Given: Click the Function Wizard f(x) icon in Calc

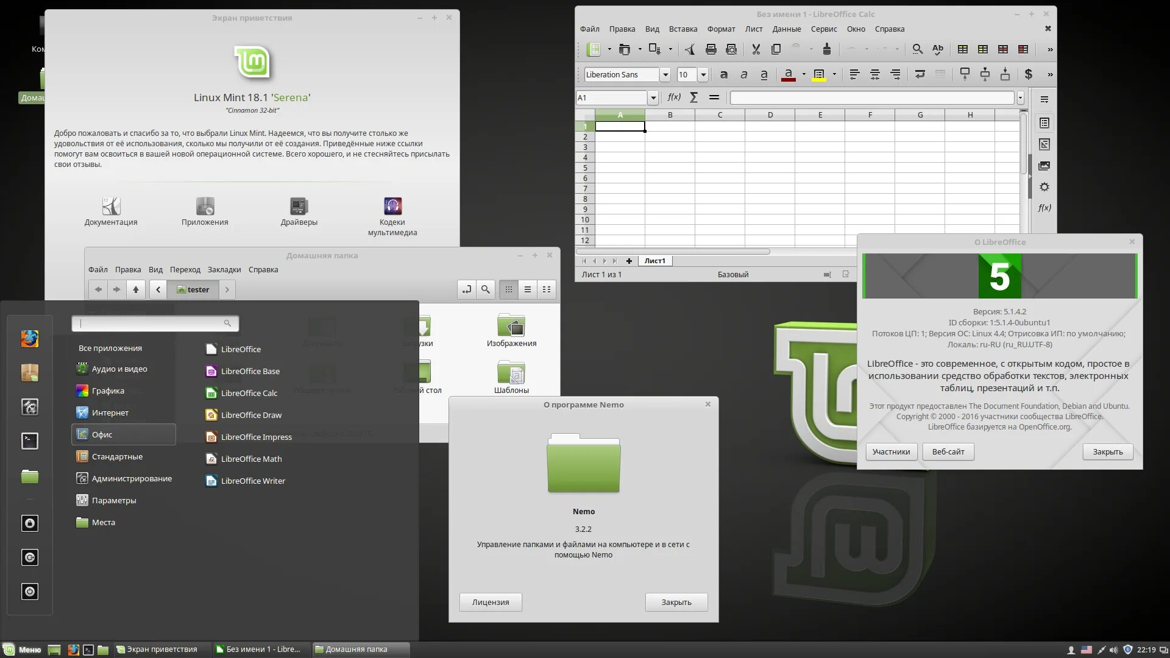Looking at the screenshot, I should (673, 97).
